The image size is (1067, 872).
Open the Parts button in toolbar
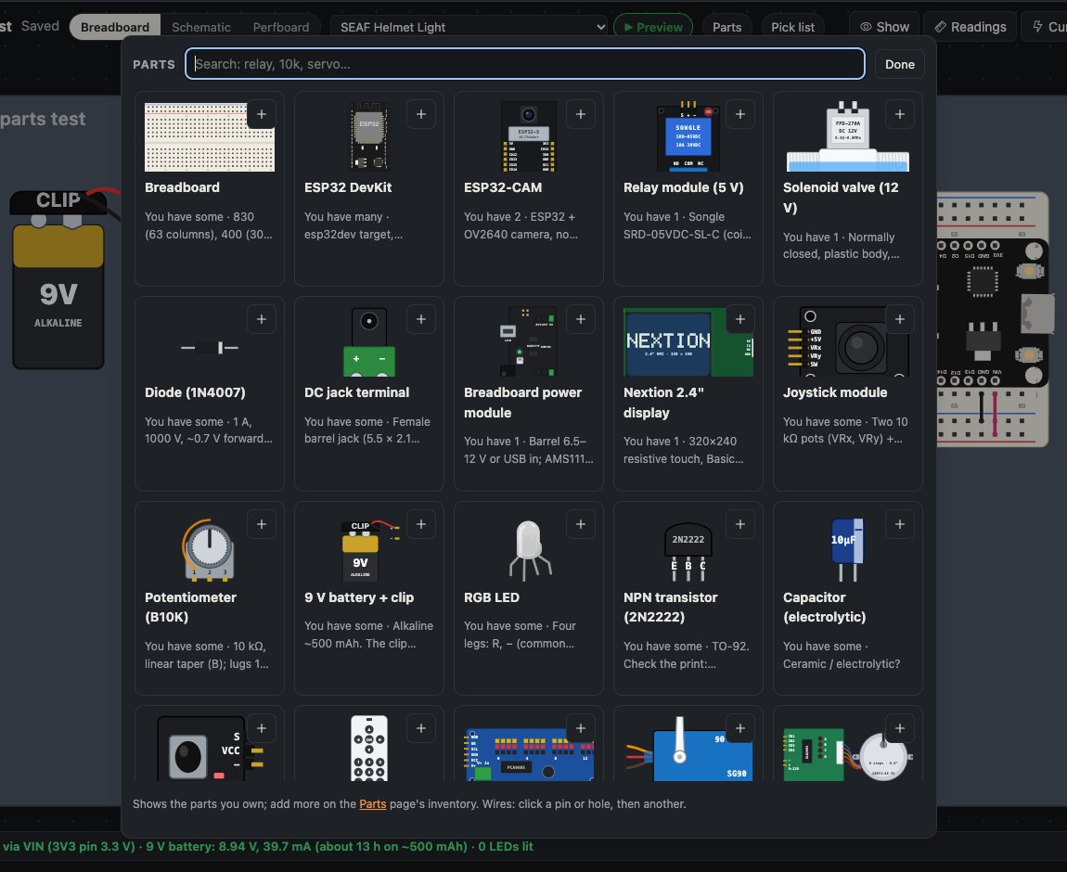click(726, 27)
